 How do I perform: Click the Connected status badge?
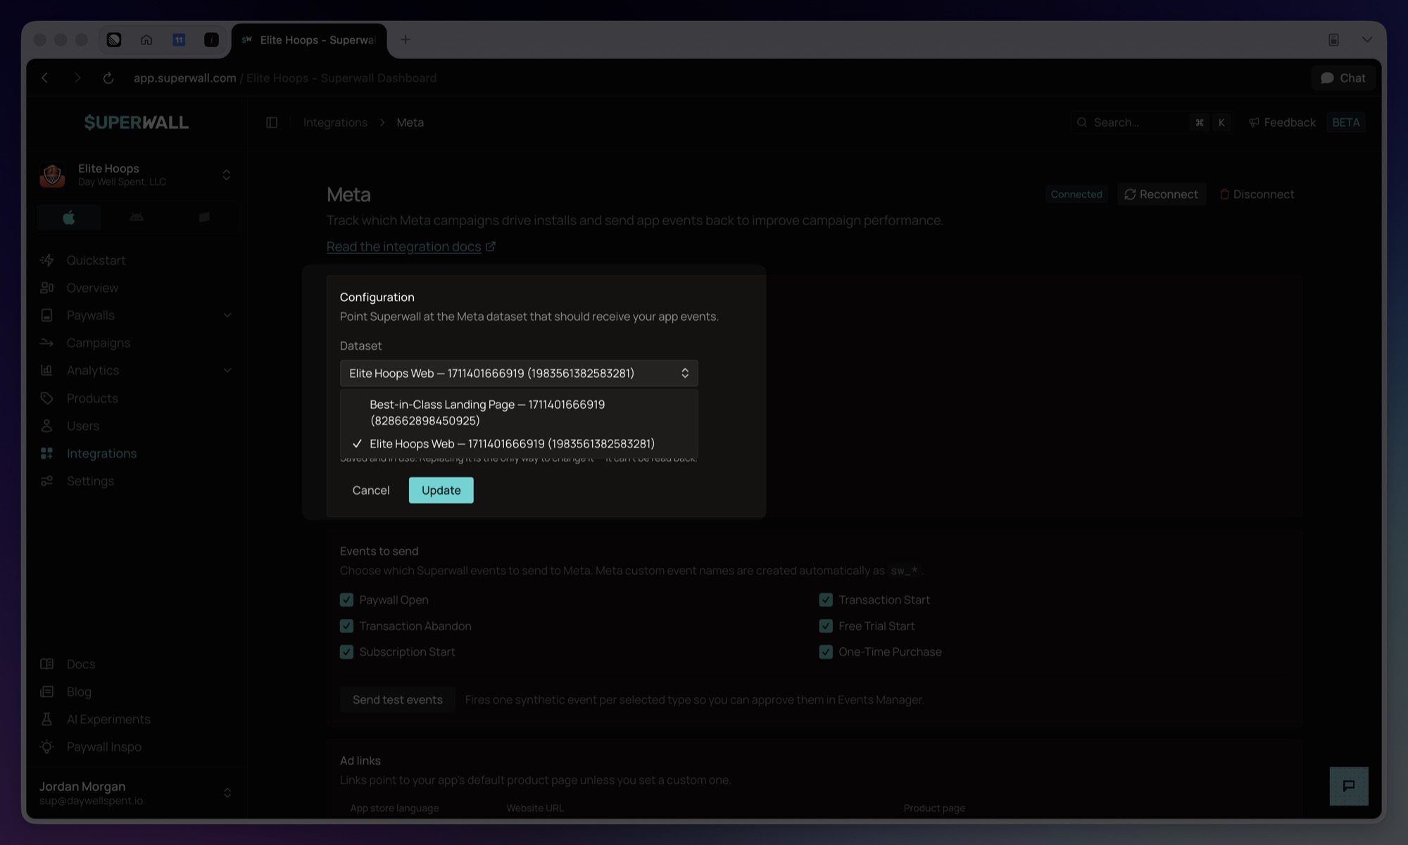(x=1076, y=194)
